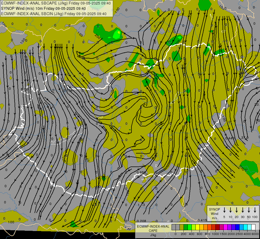This screenshot has width=260, height=239.
Task: Click the 1500 tick label on CAPE scale
Action: pyautogui.click(x=223, y=234)
